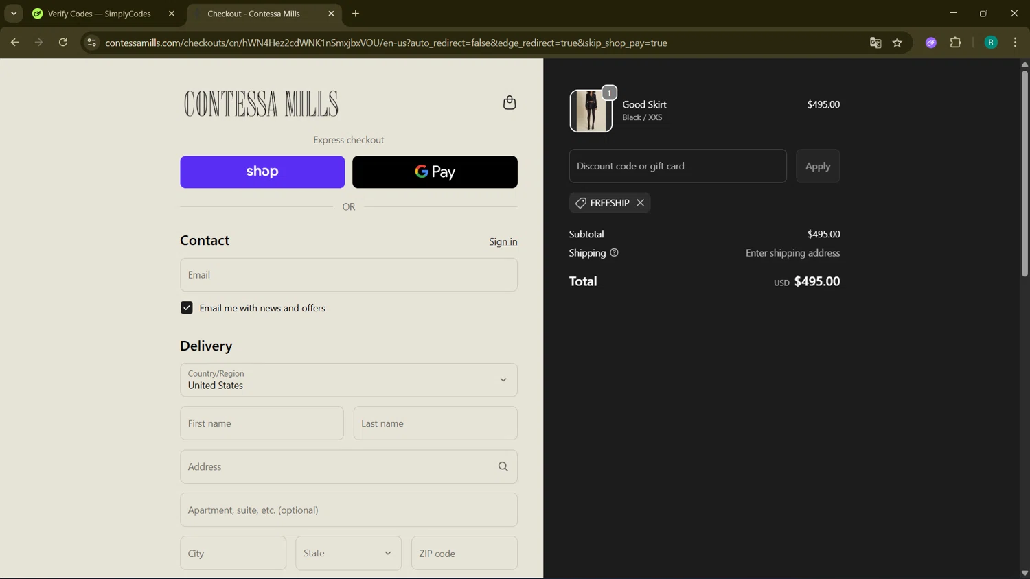Click the browser address bar URL
The image size is (1030, 579).
(386, 43)
